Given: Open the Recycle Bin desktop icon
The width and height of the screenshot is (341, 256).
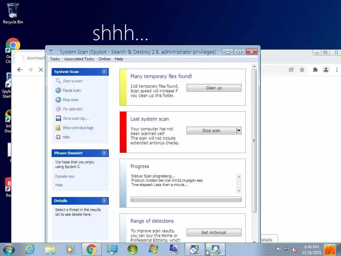Looking at the screenshot, I should point(13,13).
